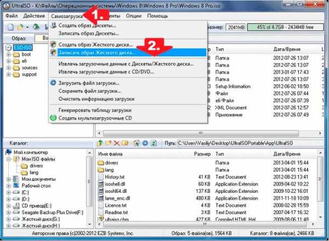Choose Записать образ Жесткого диска menu entry
Screen dimensions: 329x241
(x=128, y=53)
